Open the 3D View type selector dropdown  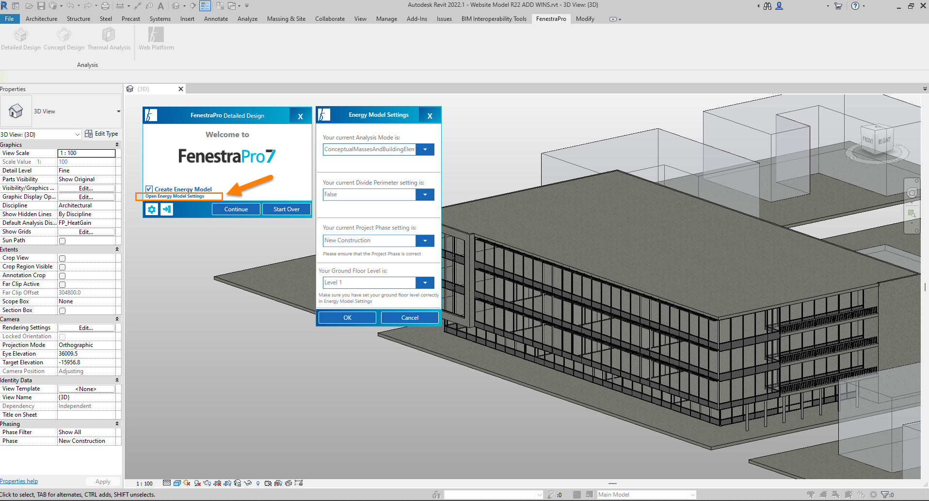click(x=118, y=111)
